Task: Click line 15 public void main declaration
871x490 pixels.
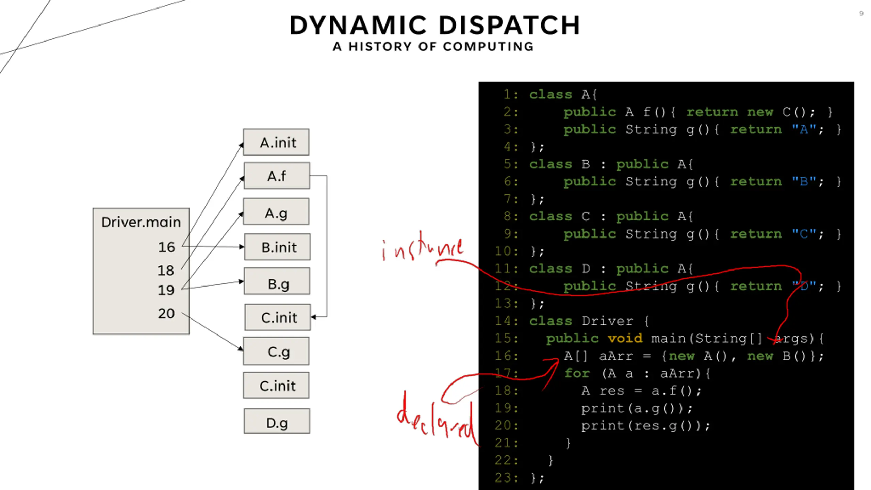Action: click(659, 339)
